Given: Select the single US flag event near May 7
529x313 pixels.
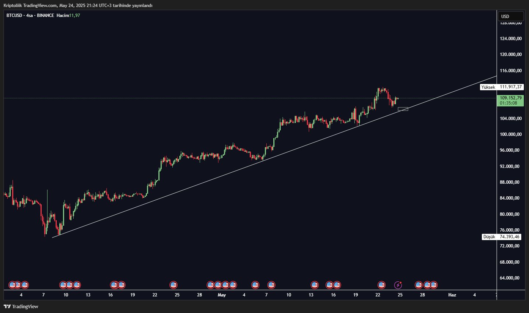Looking at the screenshot, I should point(271,285).
